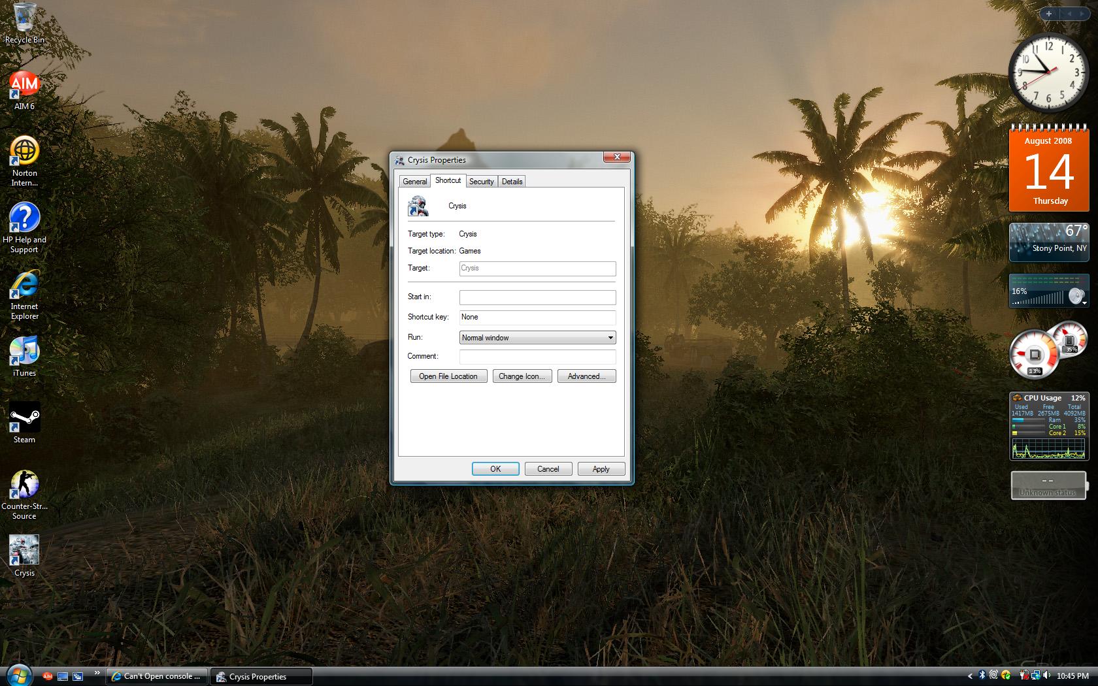The height and width of the screenshot is (686, 1098).
Task: Select the Steam desktop shortcut
Action: [x=24, y=423]
